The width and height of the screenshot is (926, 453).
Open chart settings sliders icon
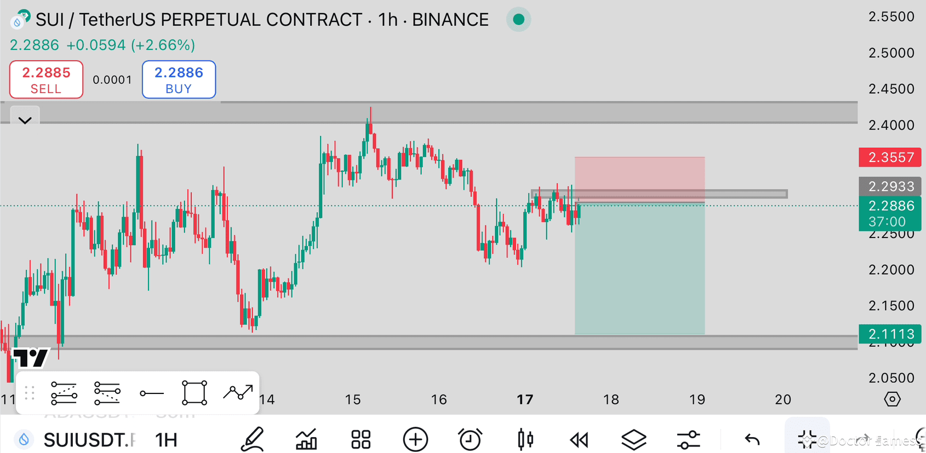(688, 439)
